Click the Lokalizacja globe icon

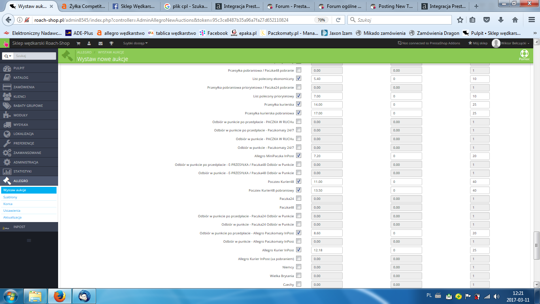click(7, 134)
